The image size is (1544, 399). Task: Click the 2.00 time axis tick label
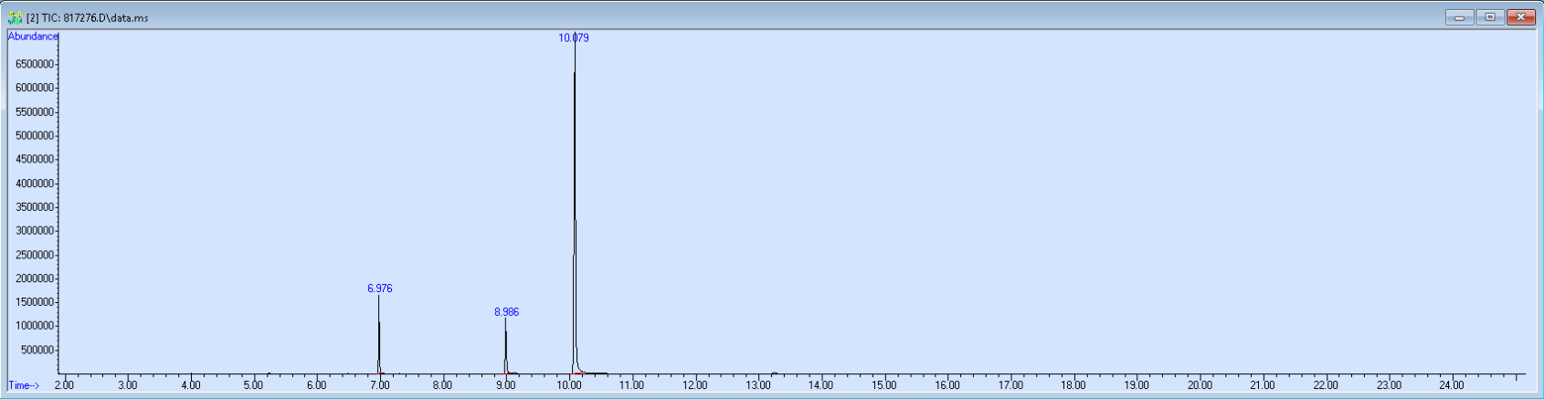coord(64,385)
